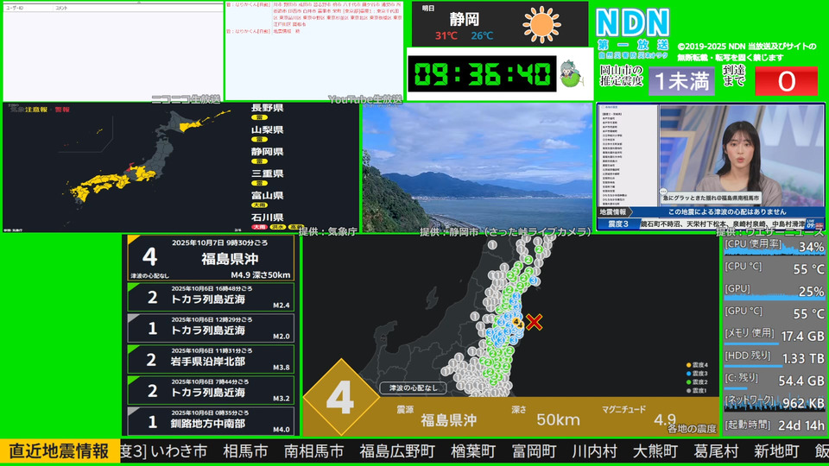The image size is (829, 466).
Task: Click the yellow badge under 山梨県
Action: pyautogui.click(x=259, y=140)
